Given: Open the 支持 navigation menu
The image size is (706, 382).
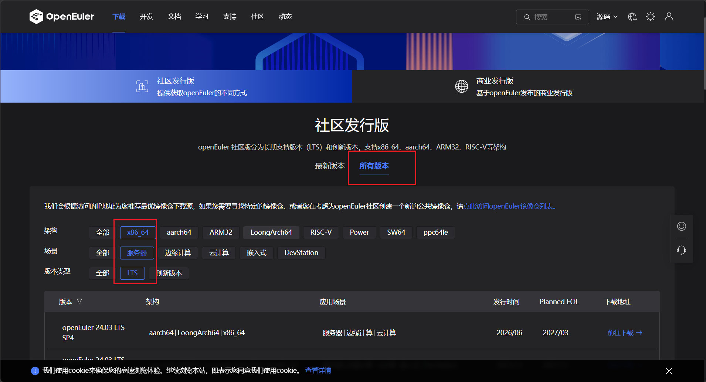Looking at the screenshot, I should [x=230, y=17].
